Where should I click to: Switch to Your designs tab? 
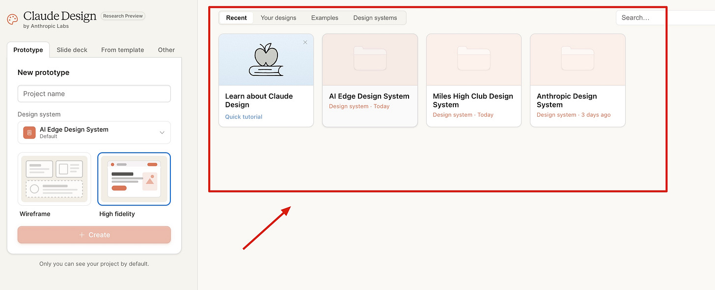pyautogui.click(x=278, y=18)
